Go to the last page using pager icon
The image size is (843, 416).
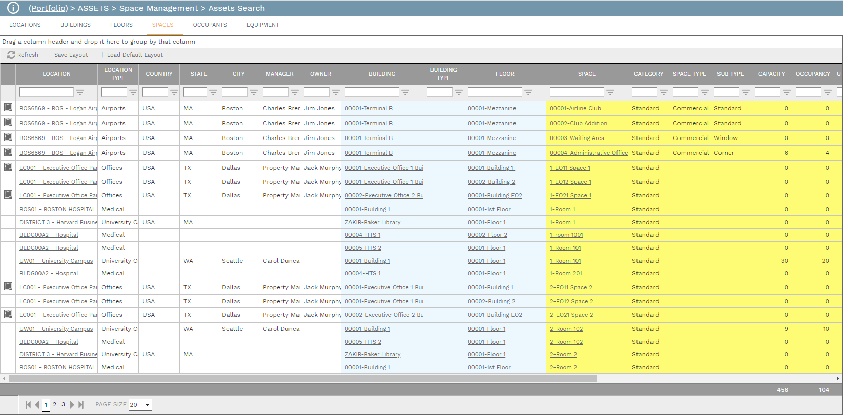(x=81, y=405)
